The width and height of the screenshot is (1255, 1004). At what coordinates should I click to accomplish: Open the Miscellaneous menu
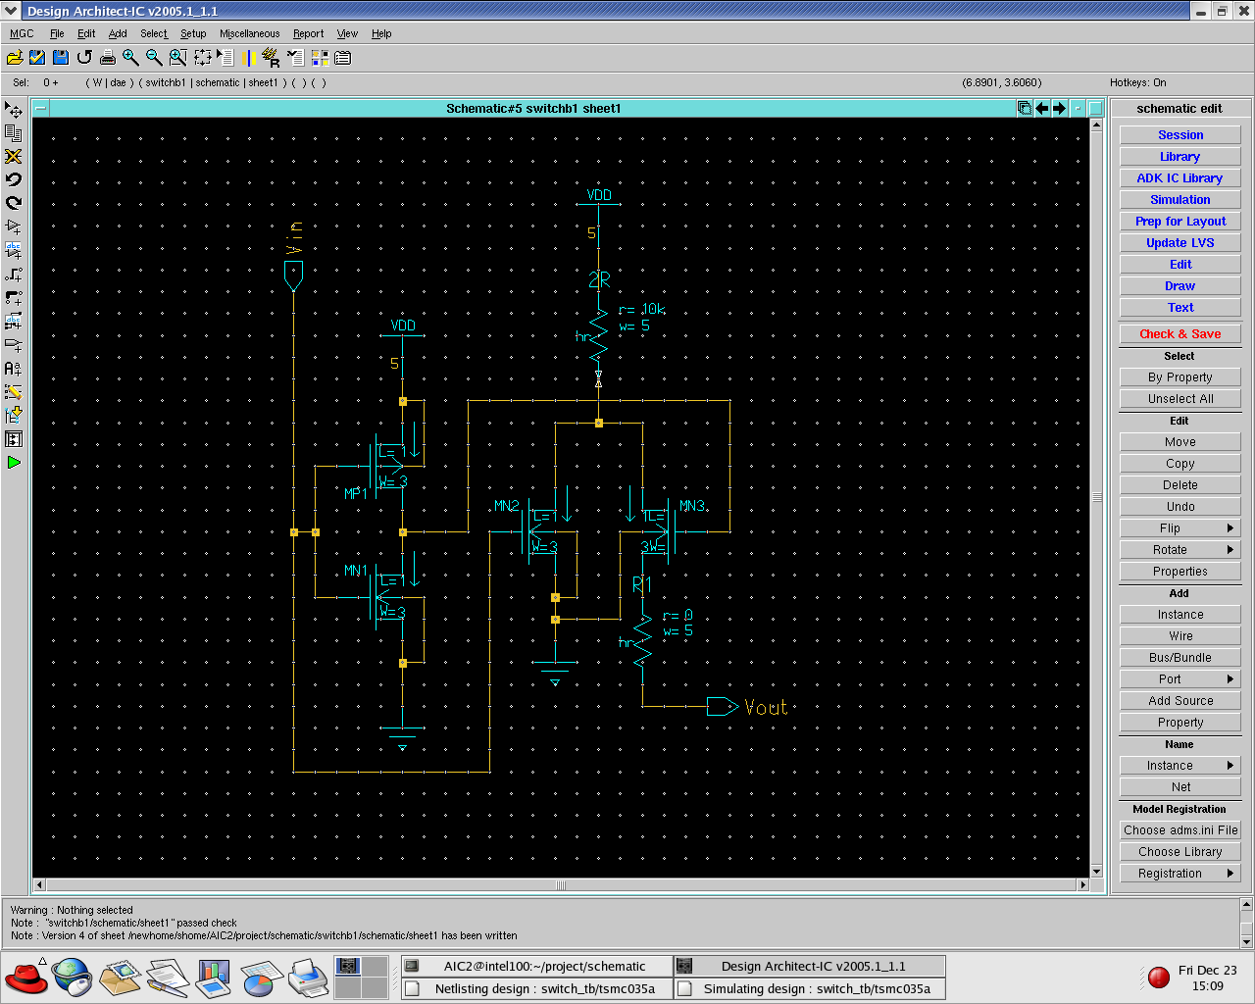(x=249, y=33)
